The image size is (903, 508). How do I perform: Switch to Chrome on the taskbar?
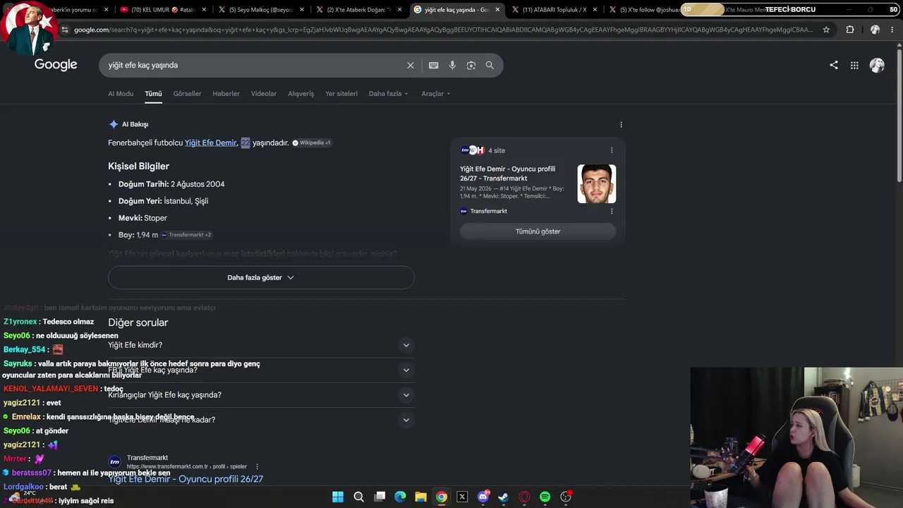(442, 497)
